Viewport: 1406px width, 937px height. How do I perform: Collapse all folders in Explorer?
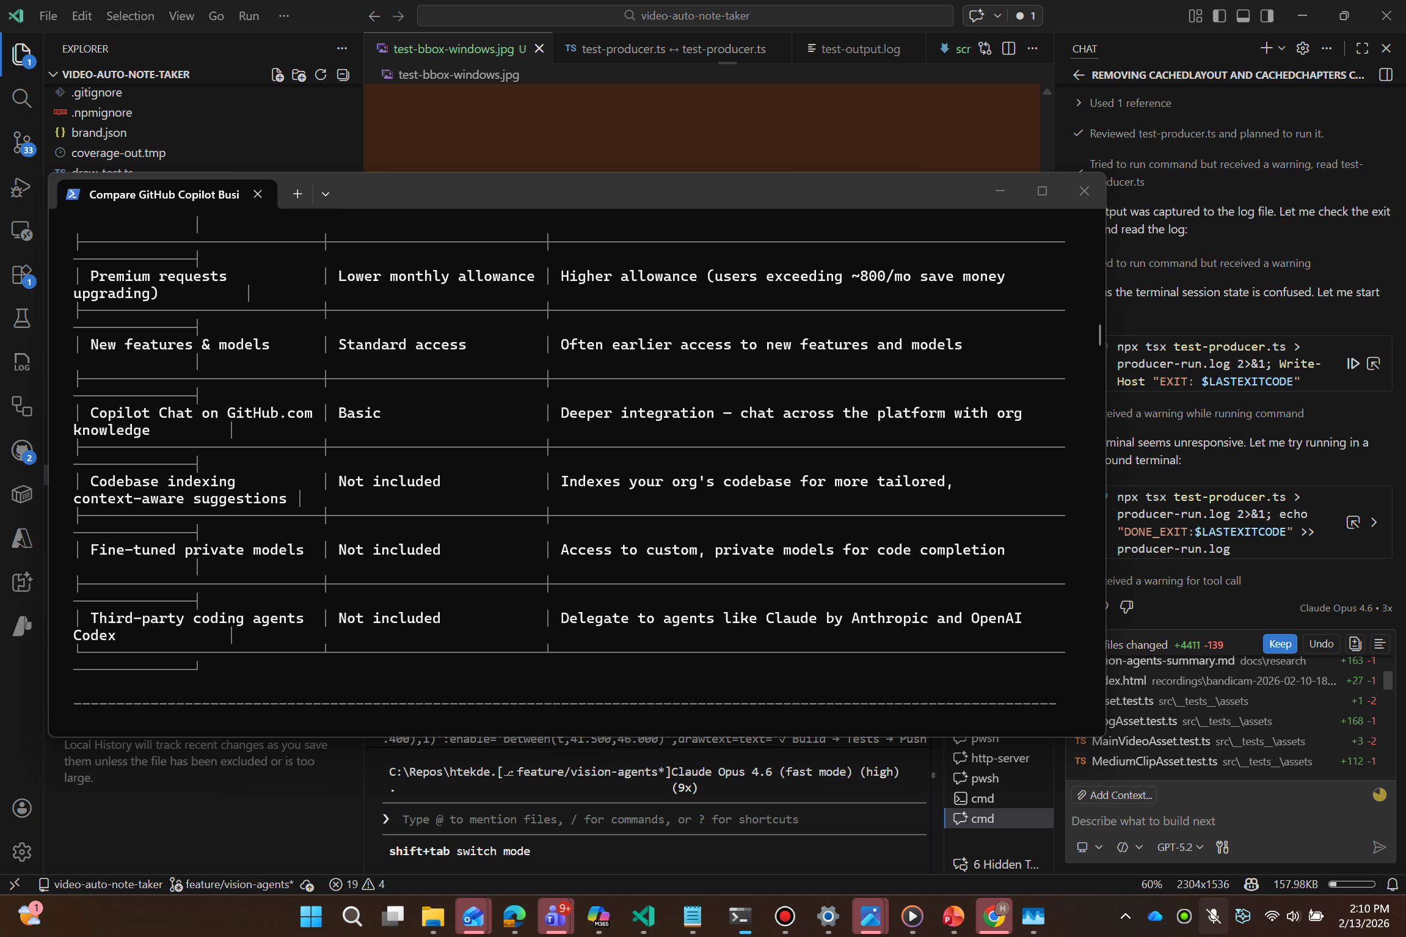[343, 75]
